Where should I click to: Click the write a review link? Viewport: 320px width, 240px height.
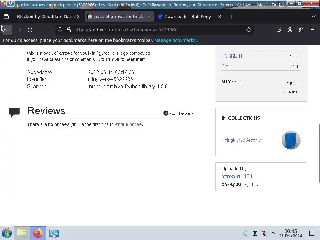click(128, 124)
